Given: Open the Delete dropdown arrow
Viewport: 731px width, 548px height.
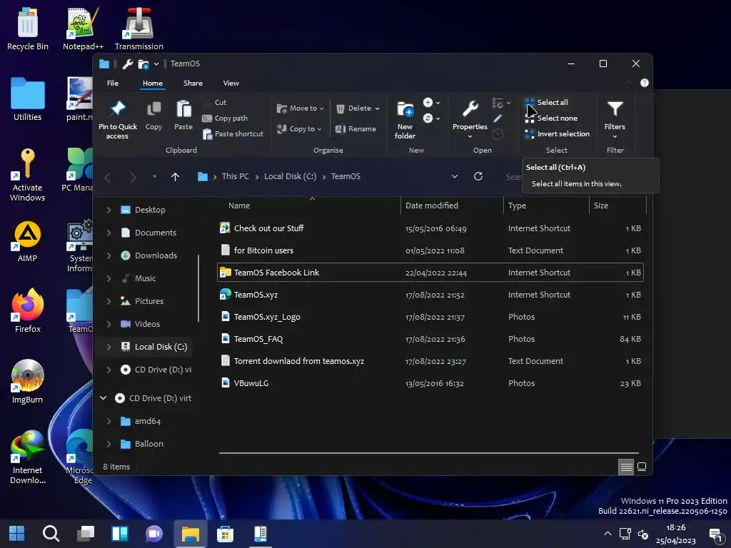Looking at the screenshot, I should click(x=377, y=108).
